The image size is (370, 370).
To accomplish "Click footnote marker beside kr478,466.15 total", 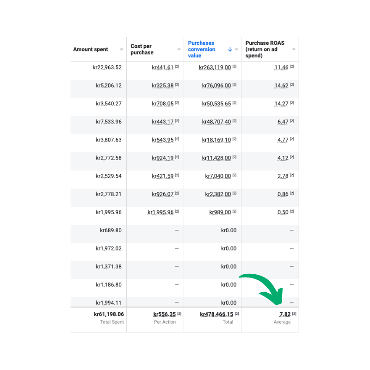I will click(236, 314).
